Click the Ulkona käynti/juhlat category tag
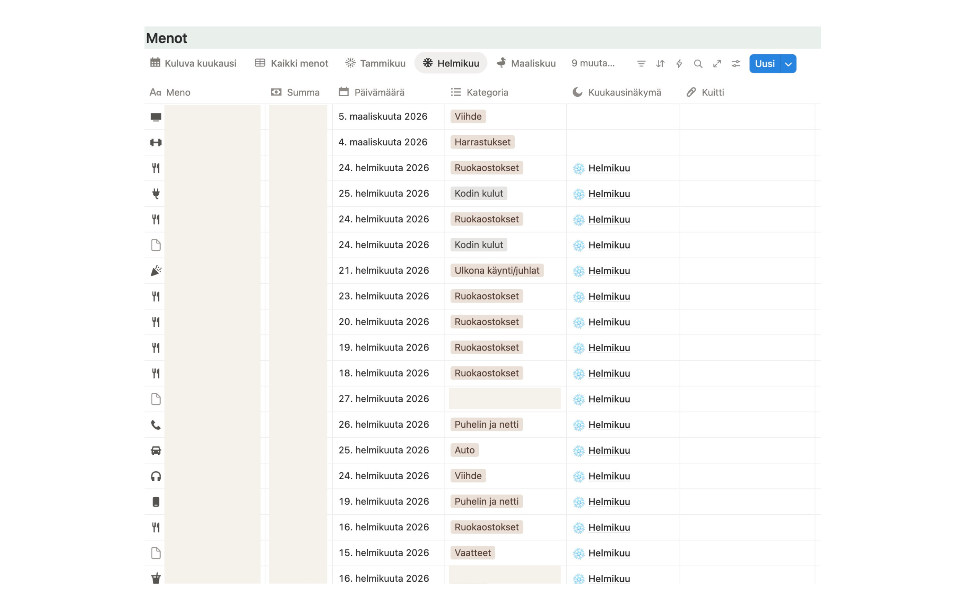This screenshot has width=956, height=600. [497, 270]
